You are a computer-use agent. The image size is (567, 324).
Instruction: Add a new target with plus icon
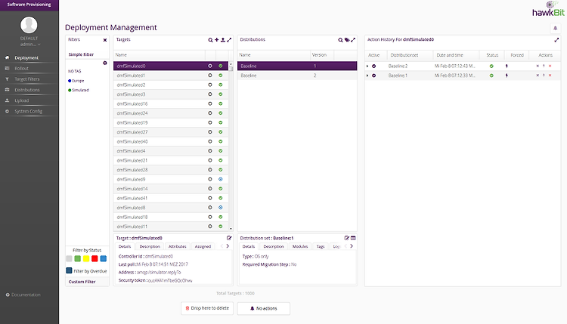tap(217, 40)
